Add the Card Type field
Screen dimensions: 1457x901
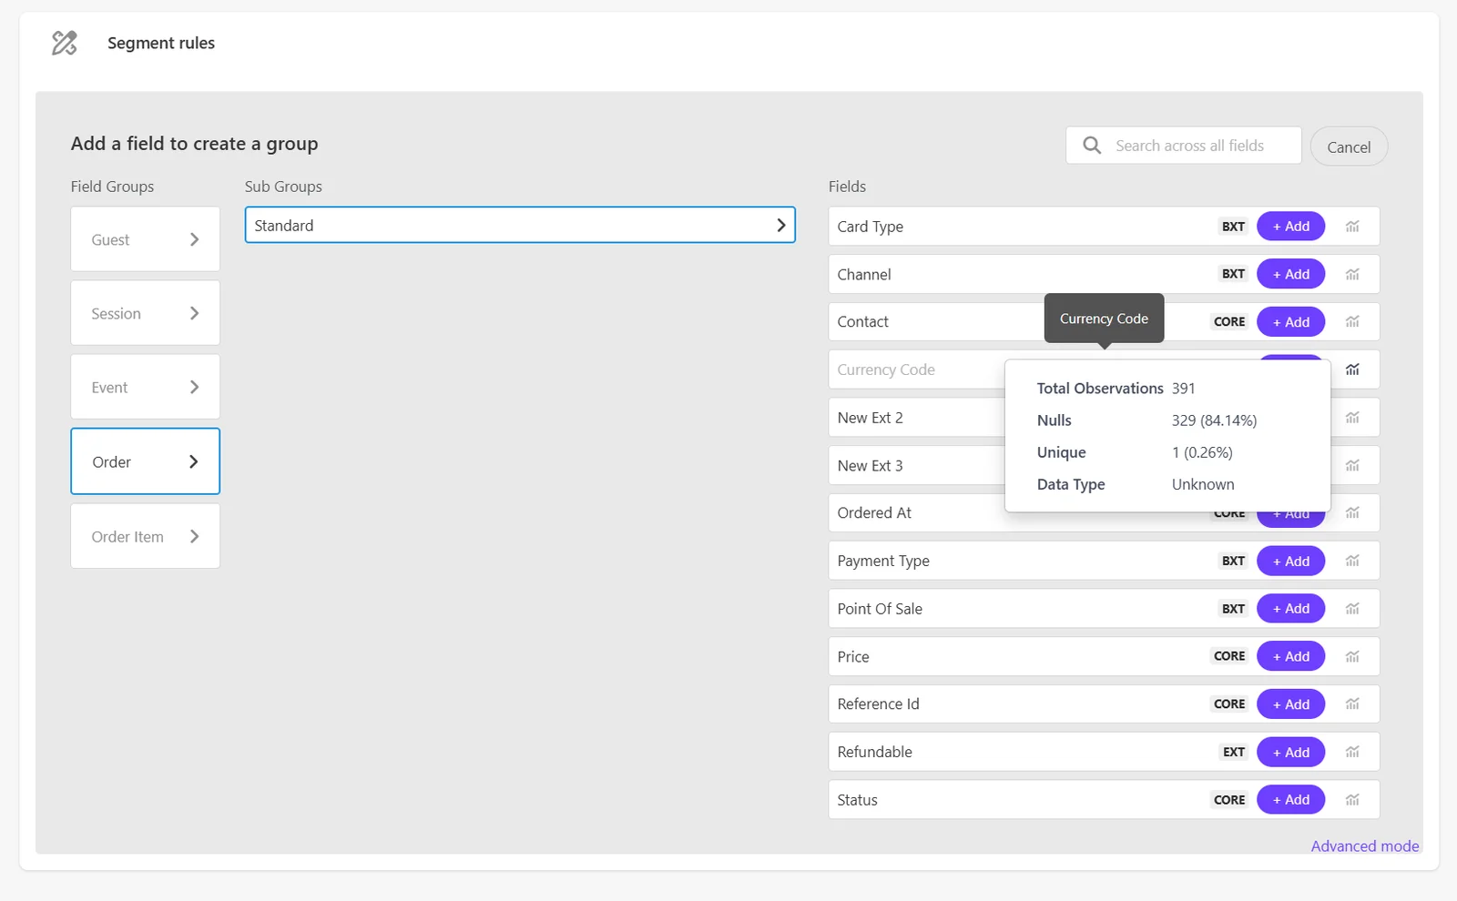[1291, 227]
